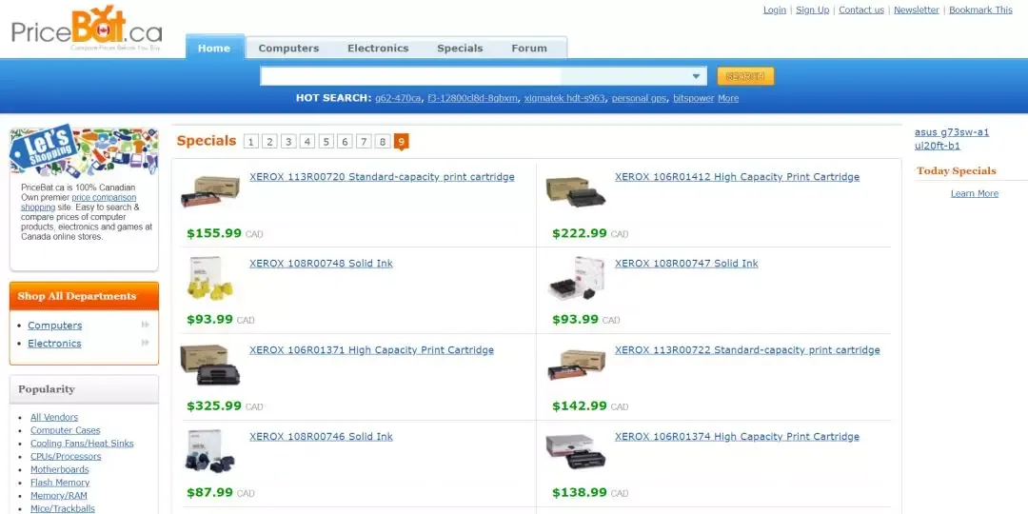The image size is (1028, 514).
Task: Go to Specials page 6
Action: coord(345,141)
